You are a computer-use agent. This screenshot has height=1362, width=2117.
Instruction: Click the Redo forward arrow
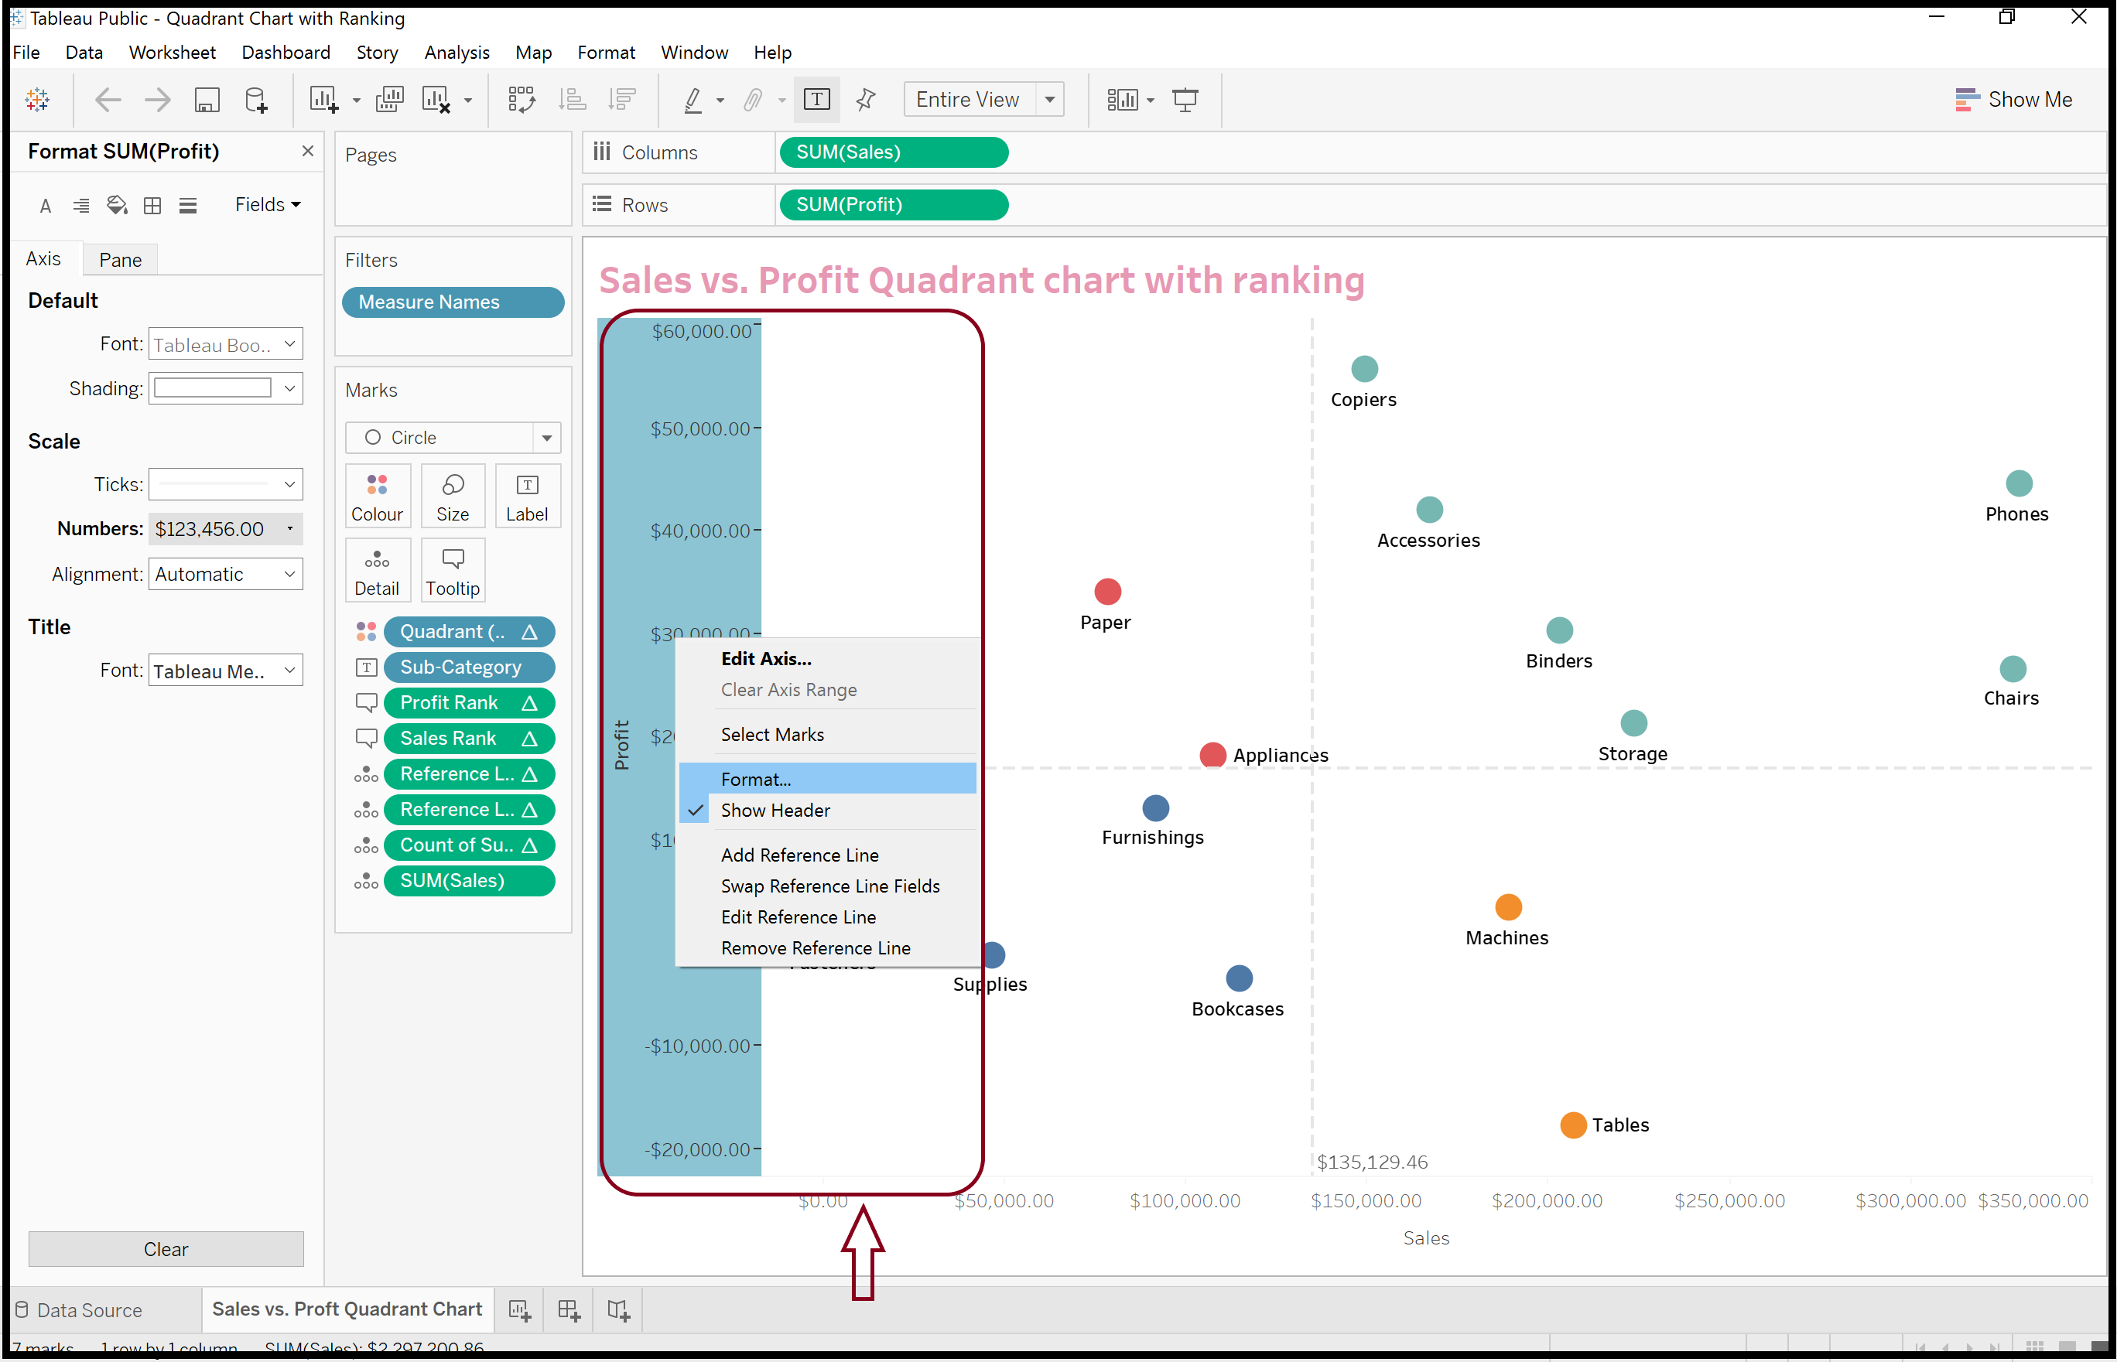(158, 99)
